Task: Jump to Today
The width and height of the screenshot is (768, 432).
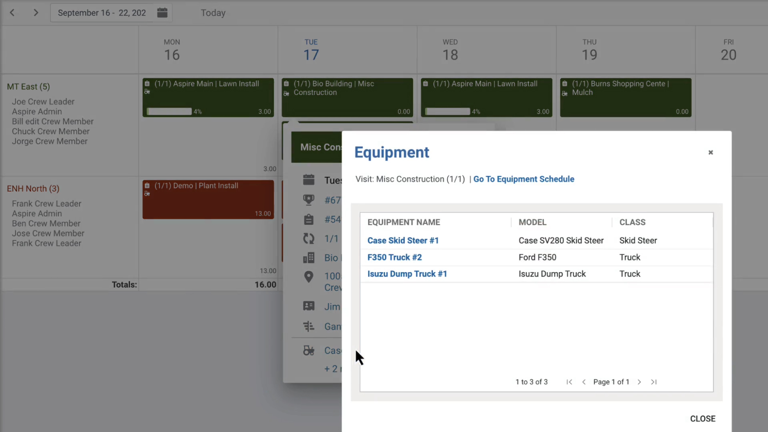Action: 213,13
